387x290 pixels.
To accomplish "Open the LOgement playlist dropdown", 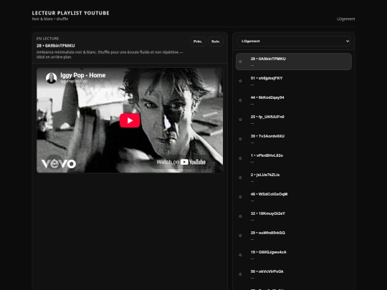I will click(293, 42).
